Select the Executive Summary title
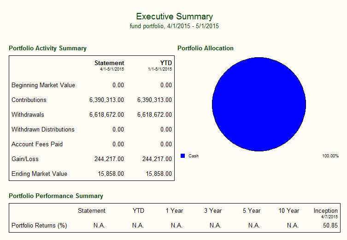Viewport: 347px width, 240px height. (x=174, y=17)
